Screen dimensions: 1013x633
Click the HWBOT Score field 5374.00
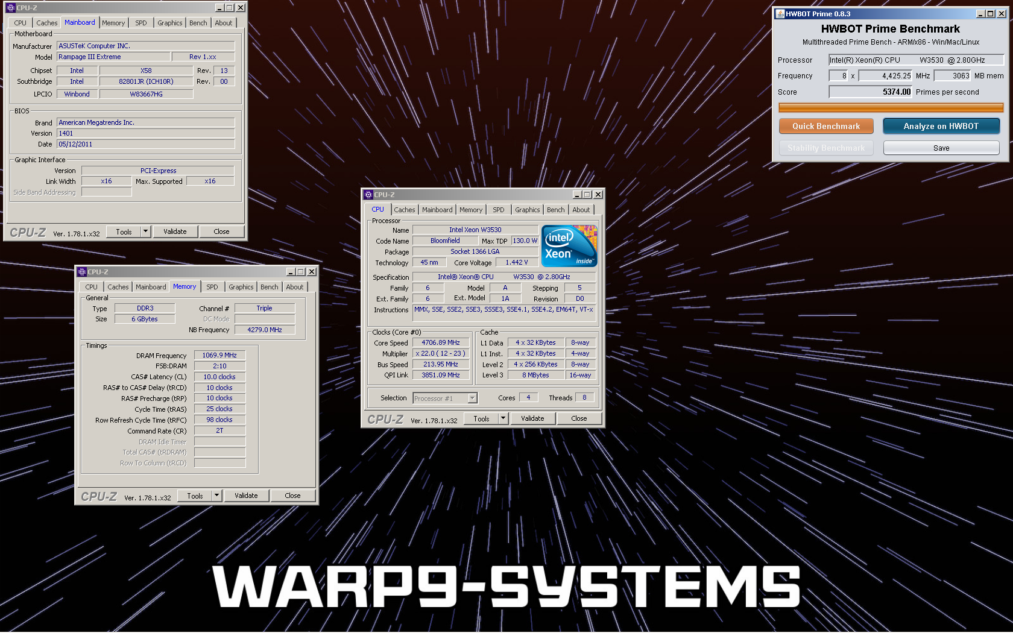(871, 92)
